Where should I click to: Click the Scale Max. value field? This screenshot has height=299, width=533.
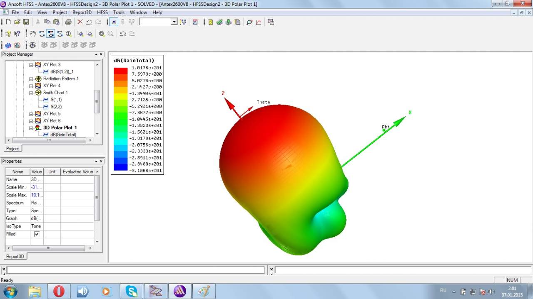[x=36, y=195]
